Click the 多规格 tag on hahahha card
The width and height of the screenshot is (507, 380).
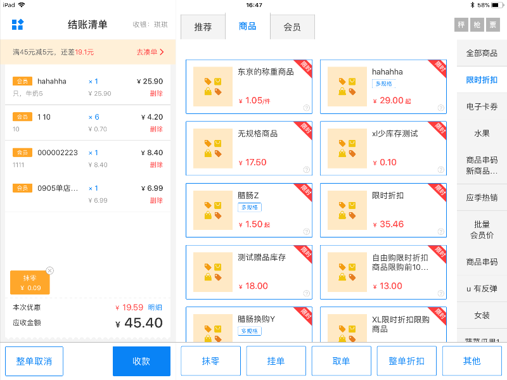click(384, 84)
